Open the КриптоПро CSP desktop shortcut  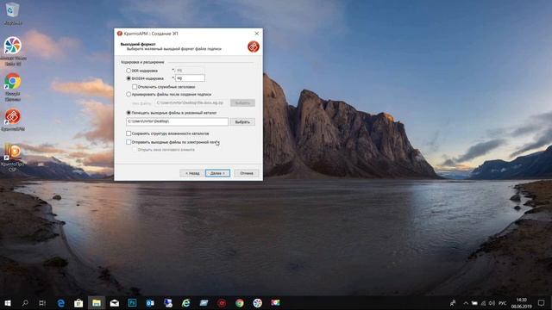[13, 157]
